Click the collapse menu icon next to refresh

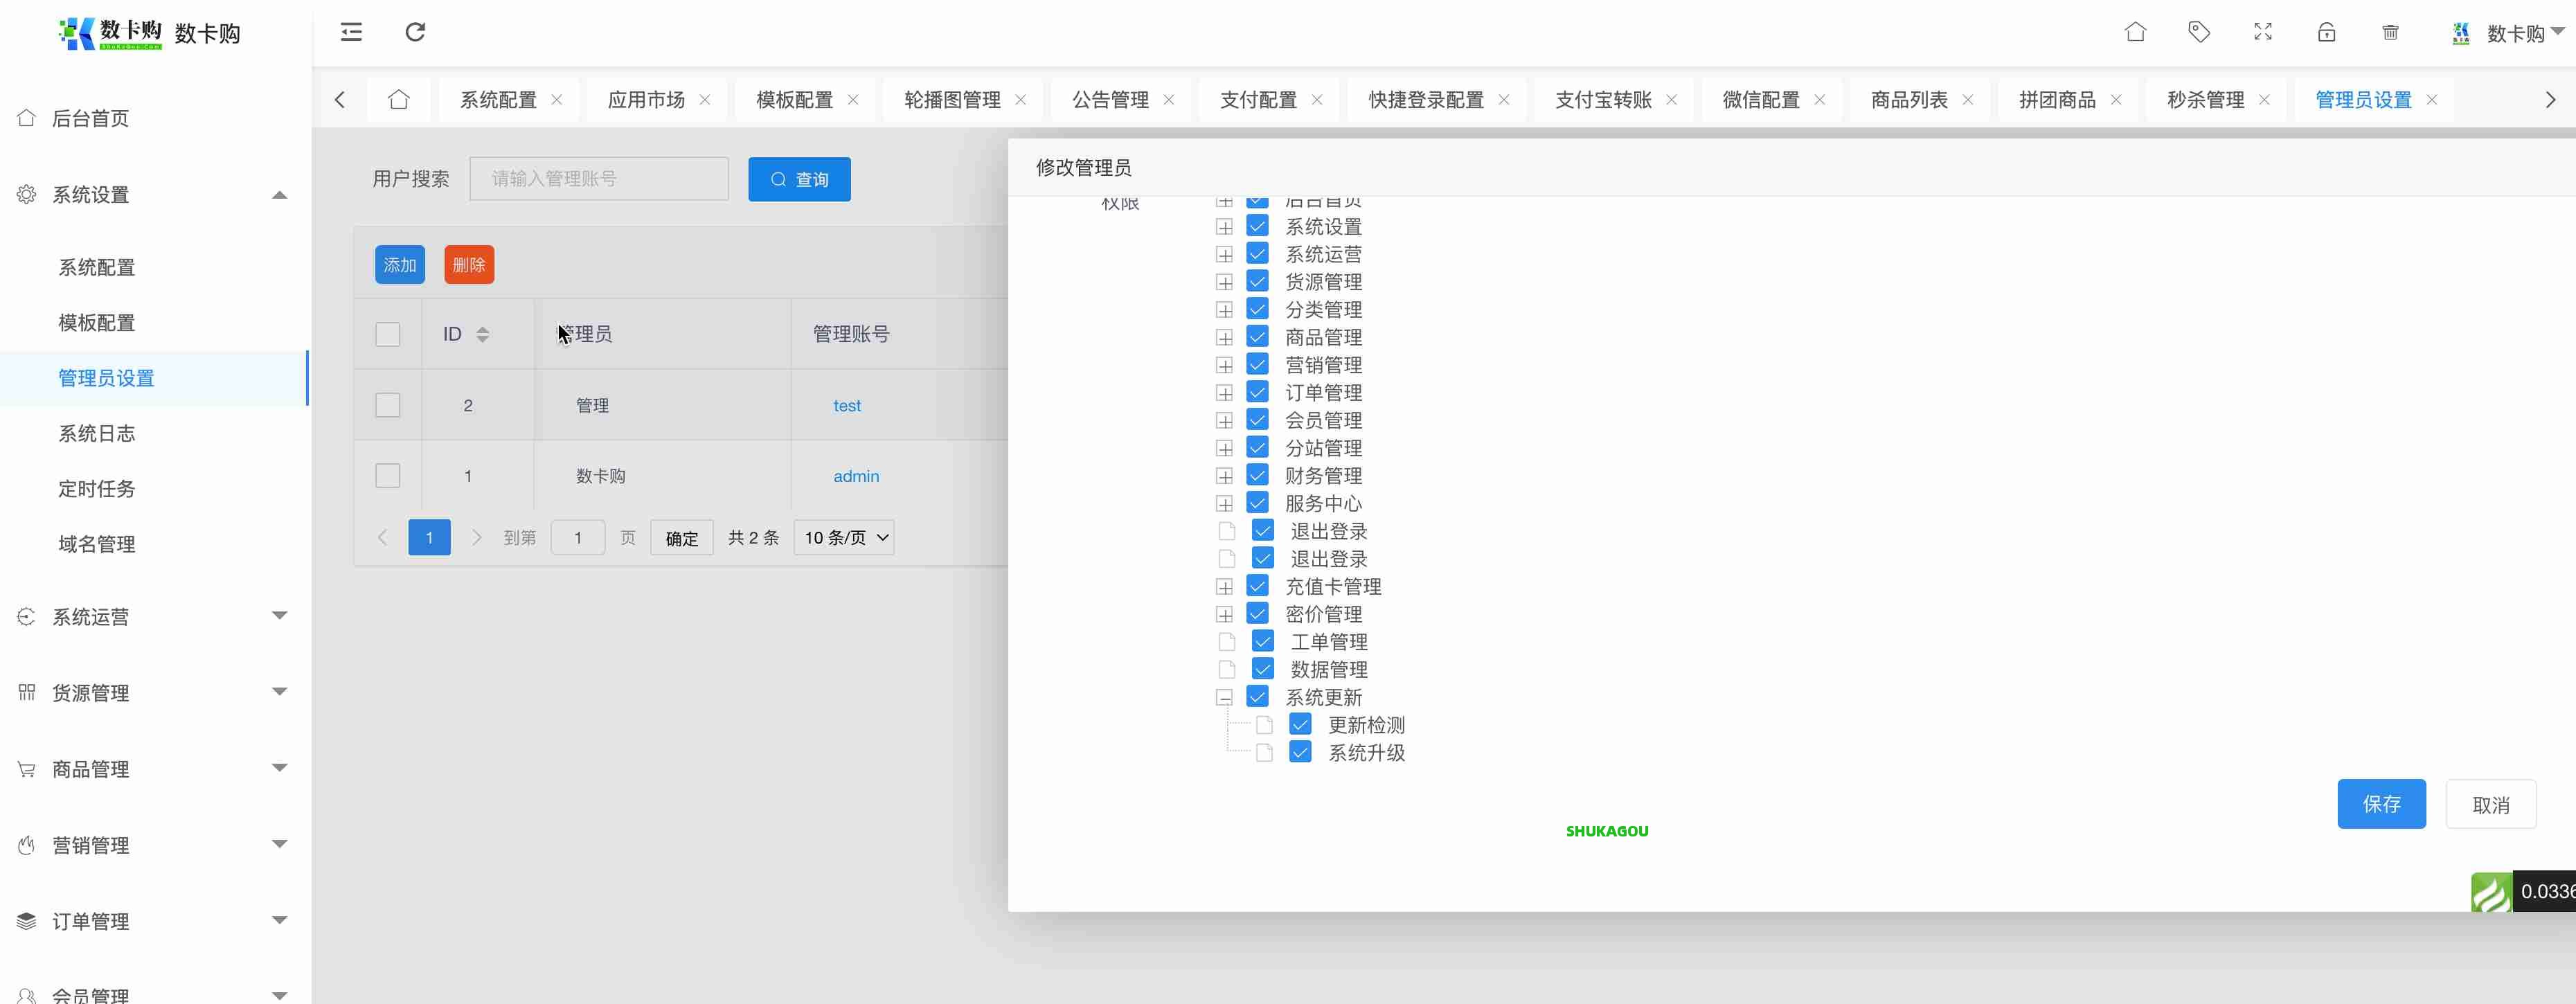[x=351, y=32]
